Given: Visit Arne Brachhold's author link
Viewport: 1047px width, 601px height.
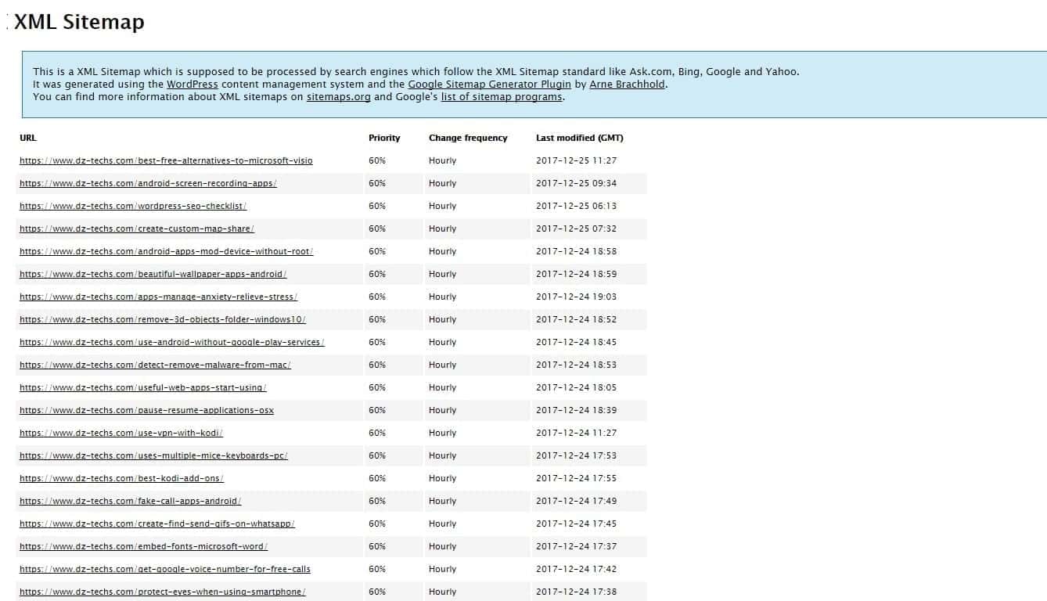Looking at the screenshot, I should 628,84.
